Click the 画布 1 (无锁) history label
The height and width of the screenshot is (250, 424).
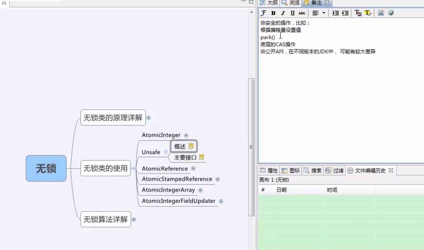pyautogui.click(x=274, y=180)
